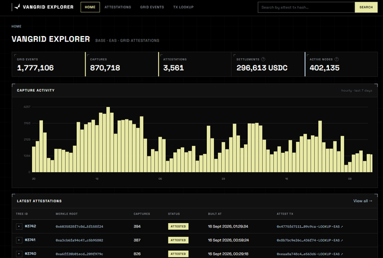Viewport: 383px width, 258px height.
Task: Click the Captures column header
Action: (x=142, y=213)
